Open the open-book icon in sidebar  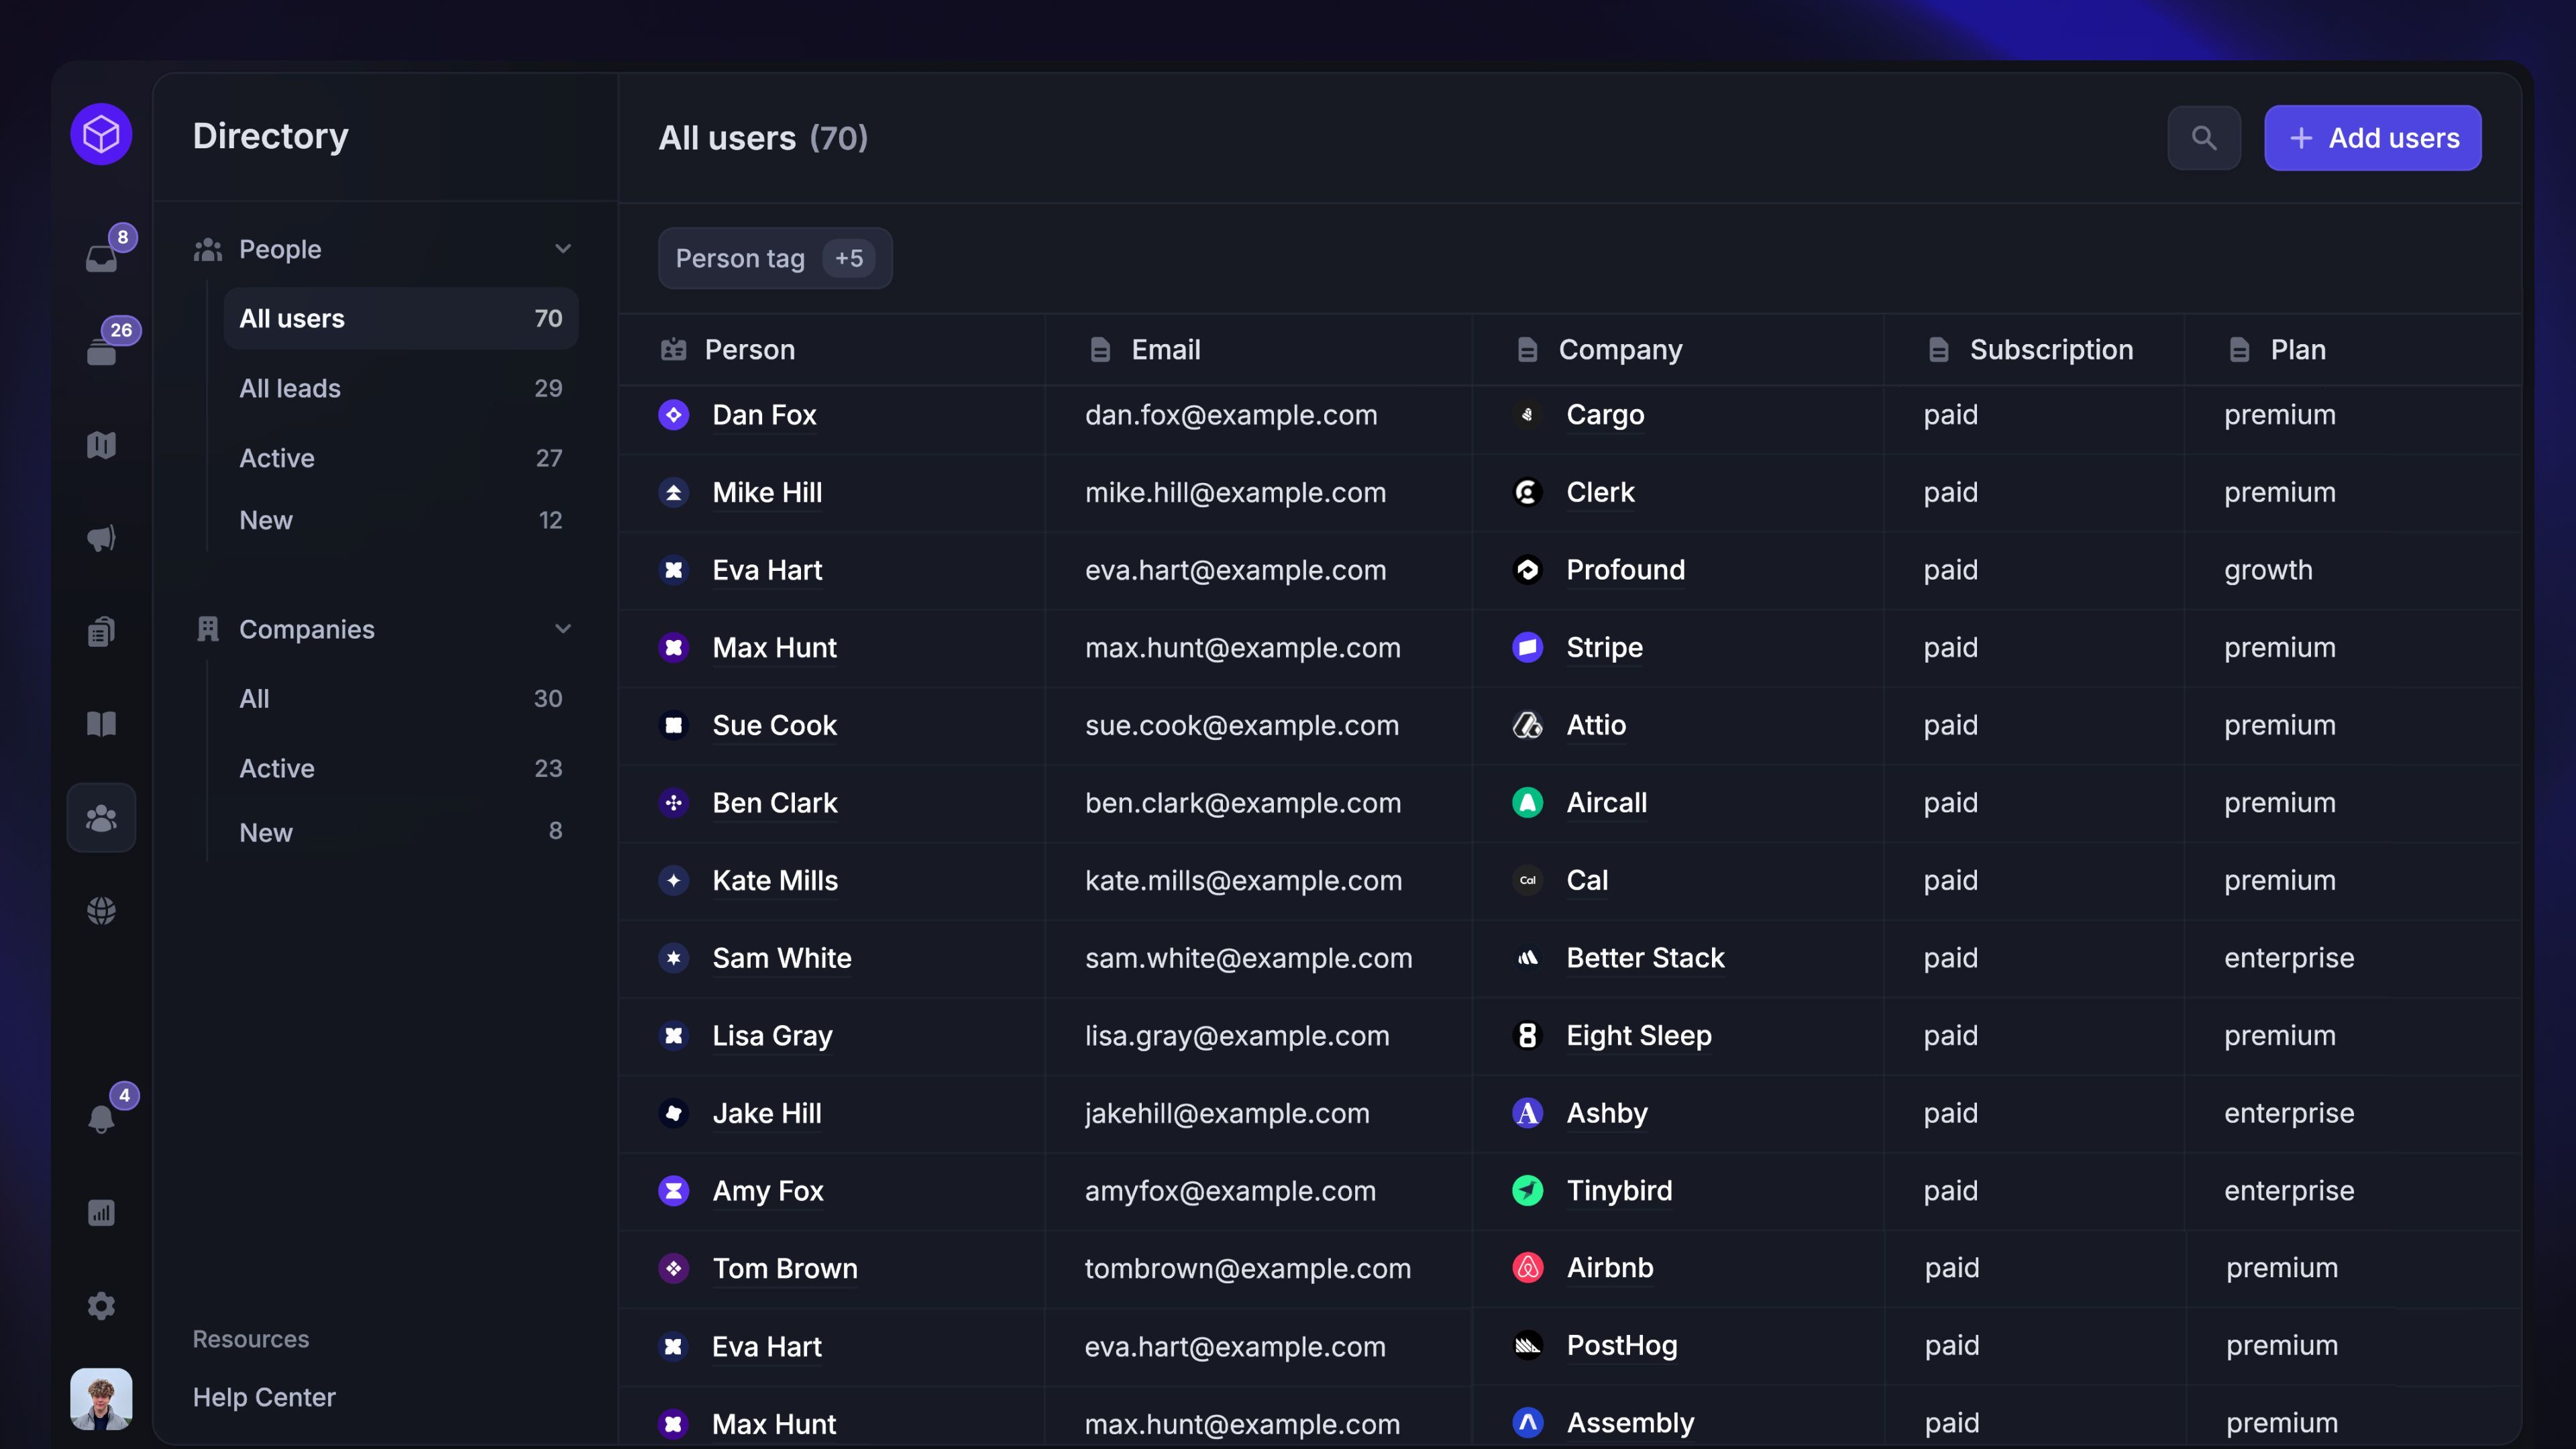tap(102, 724)
